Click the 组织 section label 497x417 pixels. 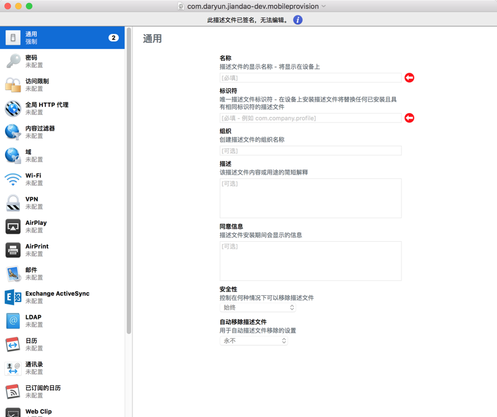pos(226,131)
